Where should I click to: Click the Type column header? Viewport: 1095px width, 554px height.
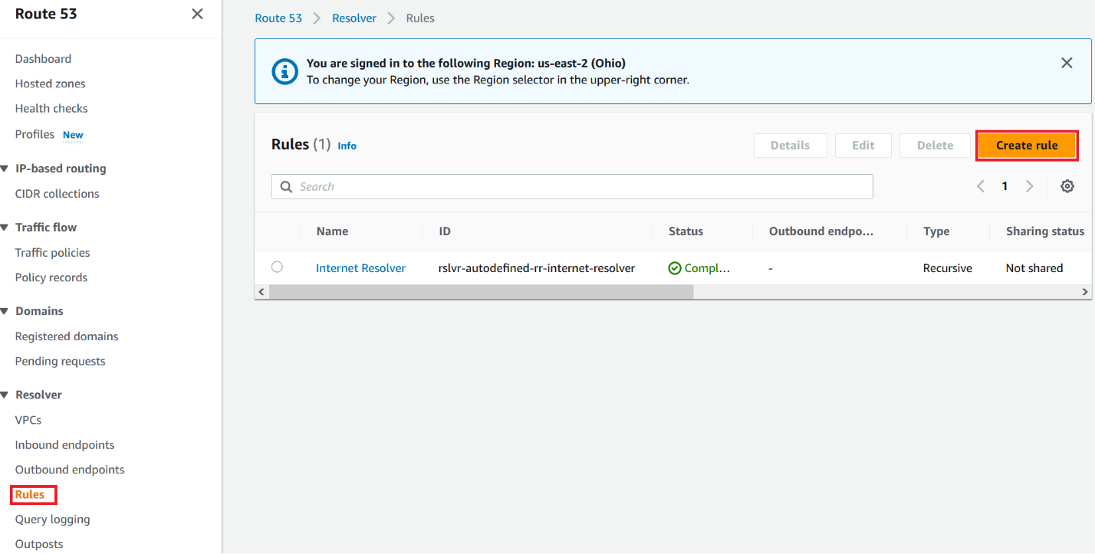(936, 231)
